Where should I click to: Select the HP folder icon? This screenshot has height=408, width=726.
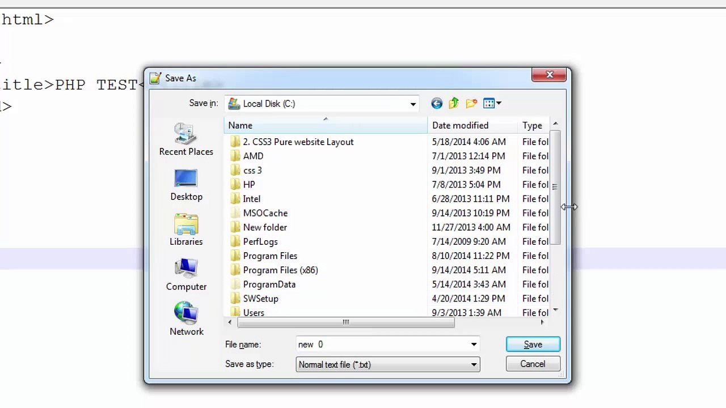click(x=235, y=184)
